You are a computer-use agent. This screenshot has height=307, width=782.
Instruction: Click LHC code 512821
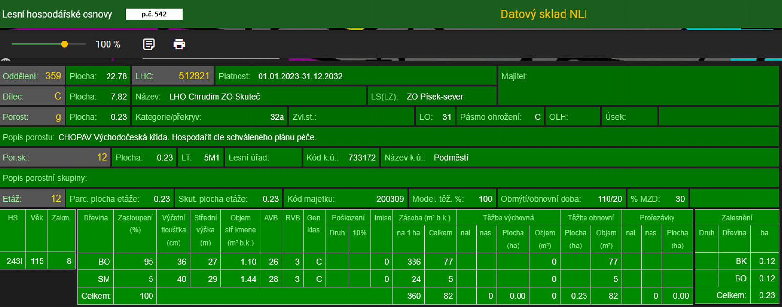coord(194,76)
